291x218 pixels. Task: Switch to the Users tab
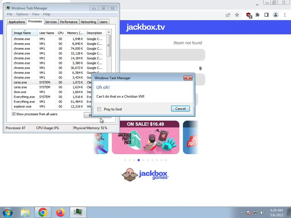(x=103, y=22)
